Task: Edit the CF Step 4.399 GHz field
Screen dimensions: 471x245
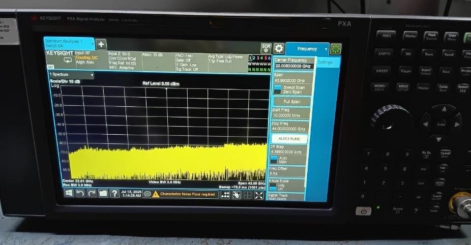Action: pyautogui.click(x=288, y=149)
